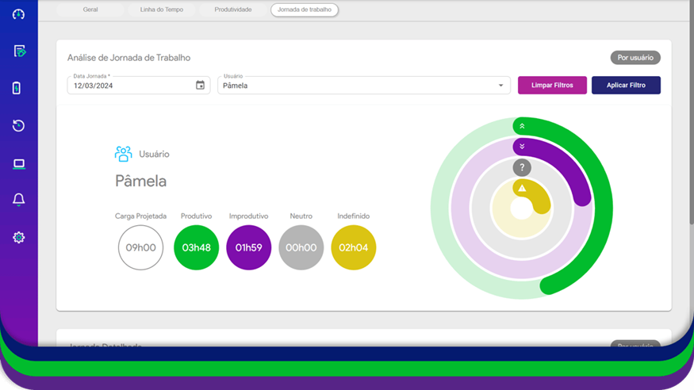694x390 pixels.
Task: Click the double-chevron-up marker on green ring
Action: [521, 126]
